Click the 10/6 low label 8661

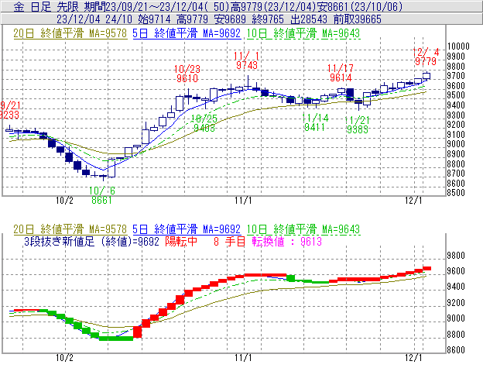tap(101, 201)
